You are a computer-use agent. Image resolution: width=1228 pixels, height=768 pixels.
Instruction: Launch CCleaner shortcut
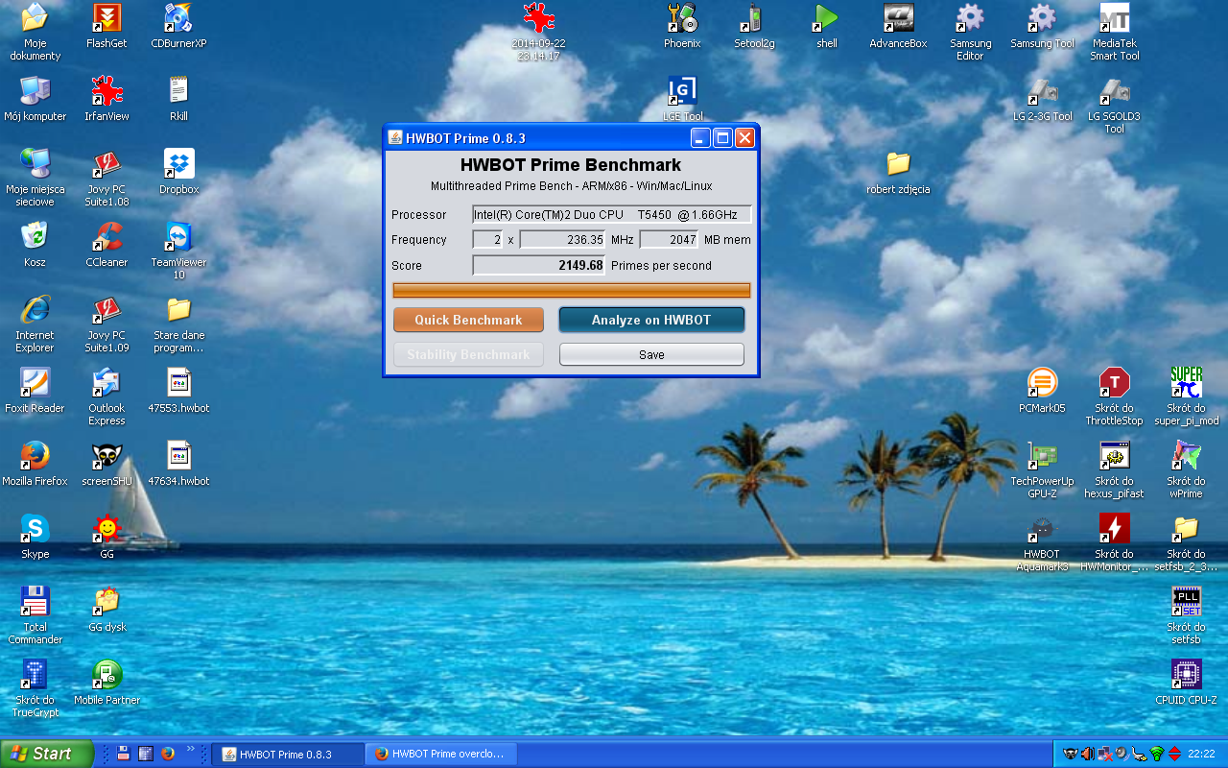click(x=106, y=245)
